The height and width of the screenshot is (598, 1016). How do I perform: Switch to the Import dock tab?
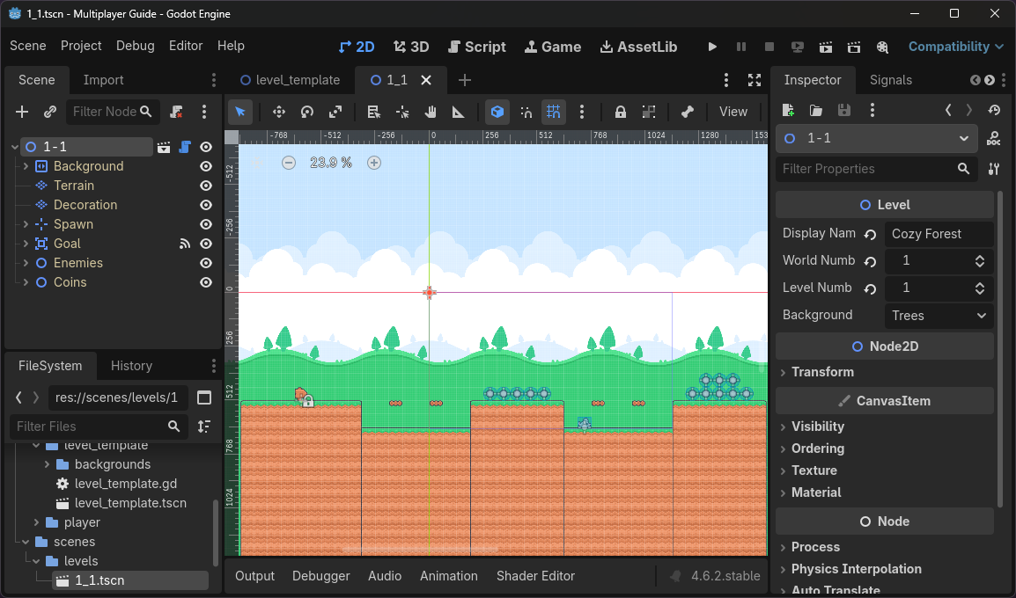[x=104, y=80]
